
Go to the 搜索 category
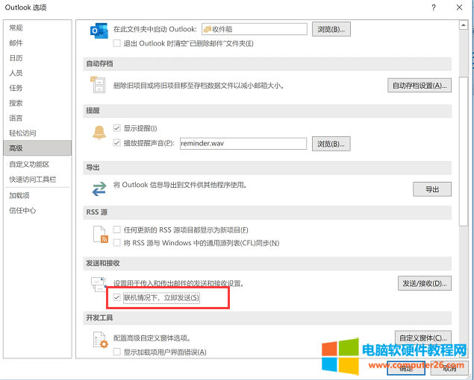tap(16, 104)
